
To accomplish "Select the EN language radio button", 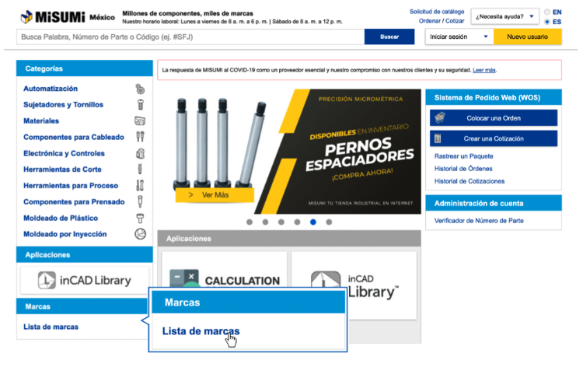I will point(547,12).
